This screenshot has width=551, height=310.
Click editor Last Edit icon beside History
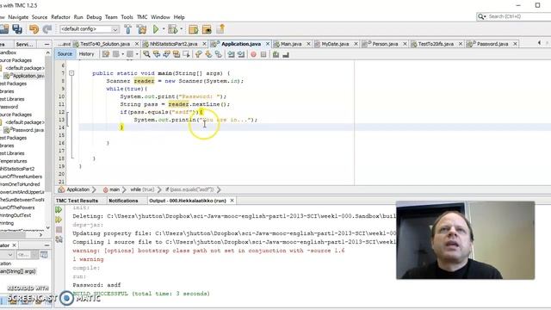(x=105, y=54)
